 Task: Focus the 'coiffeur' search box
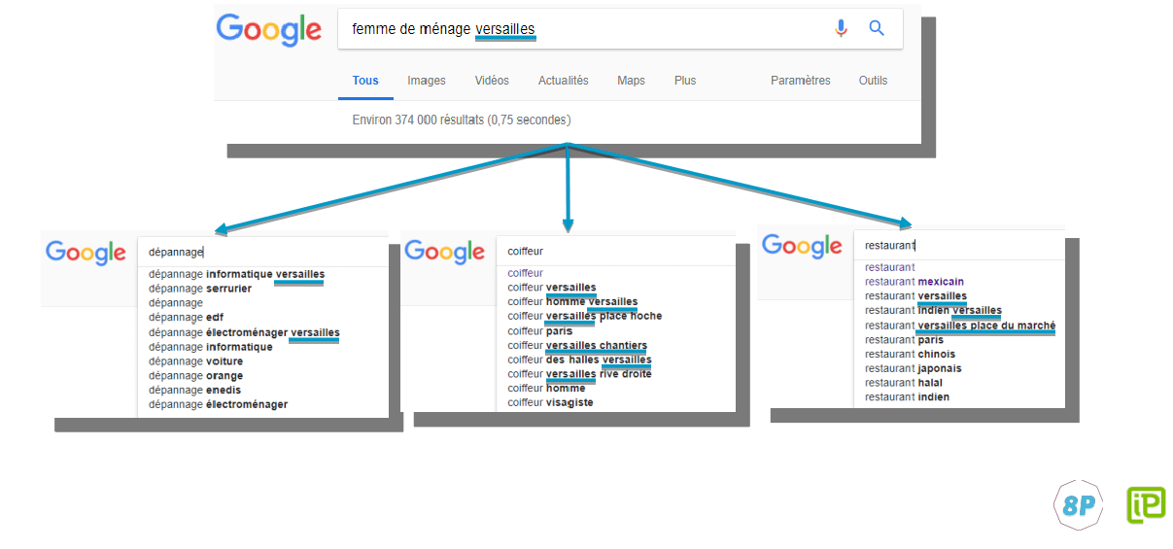point(616,252)
